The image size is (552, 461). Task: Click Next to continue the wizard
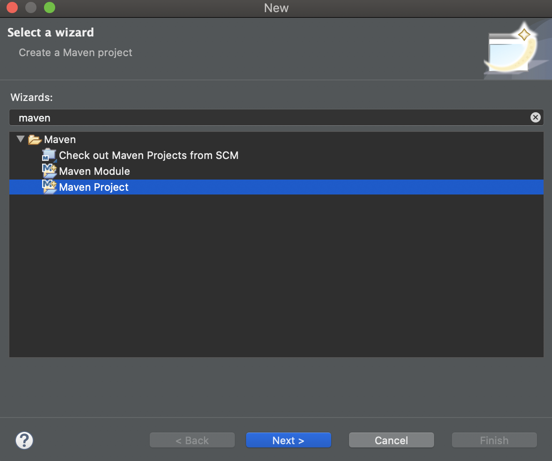point(288,440)
